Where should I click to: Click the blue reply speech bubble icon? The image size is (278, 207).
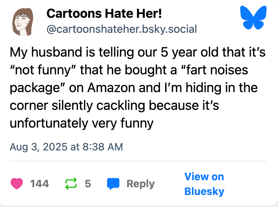[x=113, y=184]
